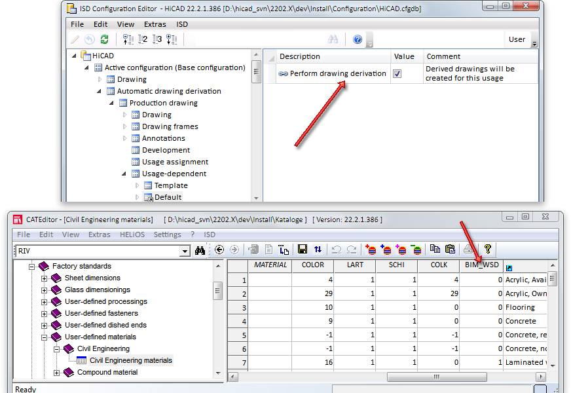Open the RIV combo box dropdown

tap(185, 251)
